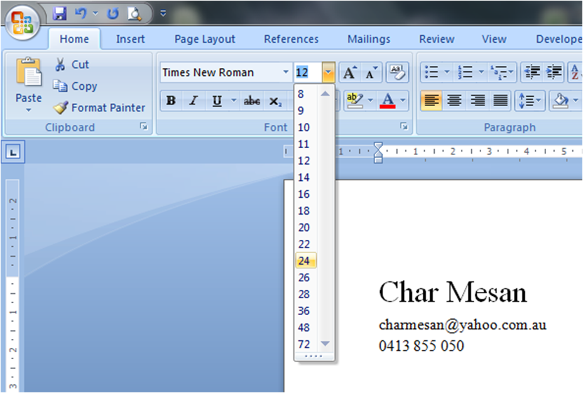Click the Shrink Font icon
The image size is (583, 393).
(x=371, y=72)
